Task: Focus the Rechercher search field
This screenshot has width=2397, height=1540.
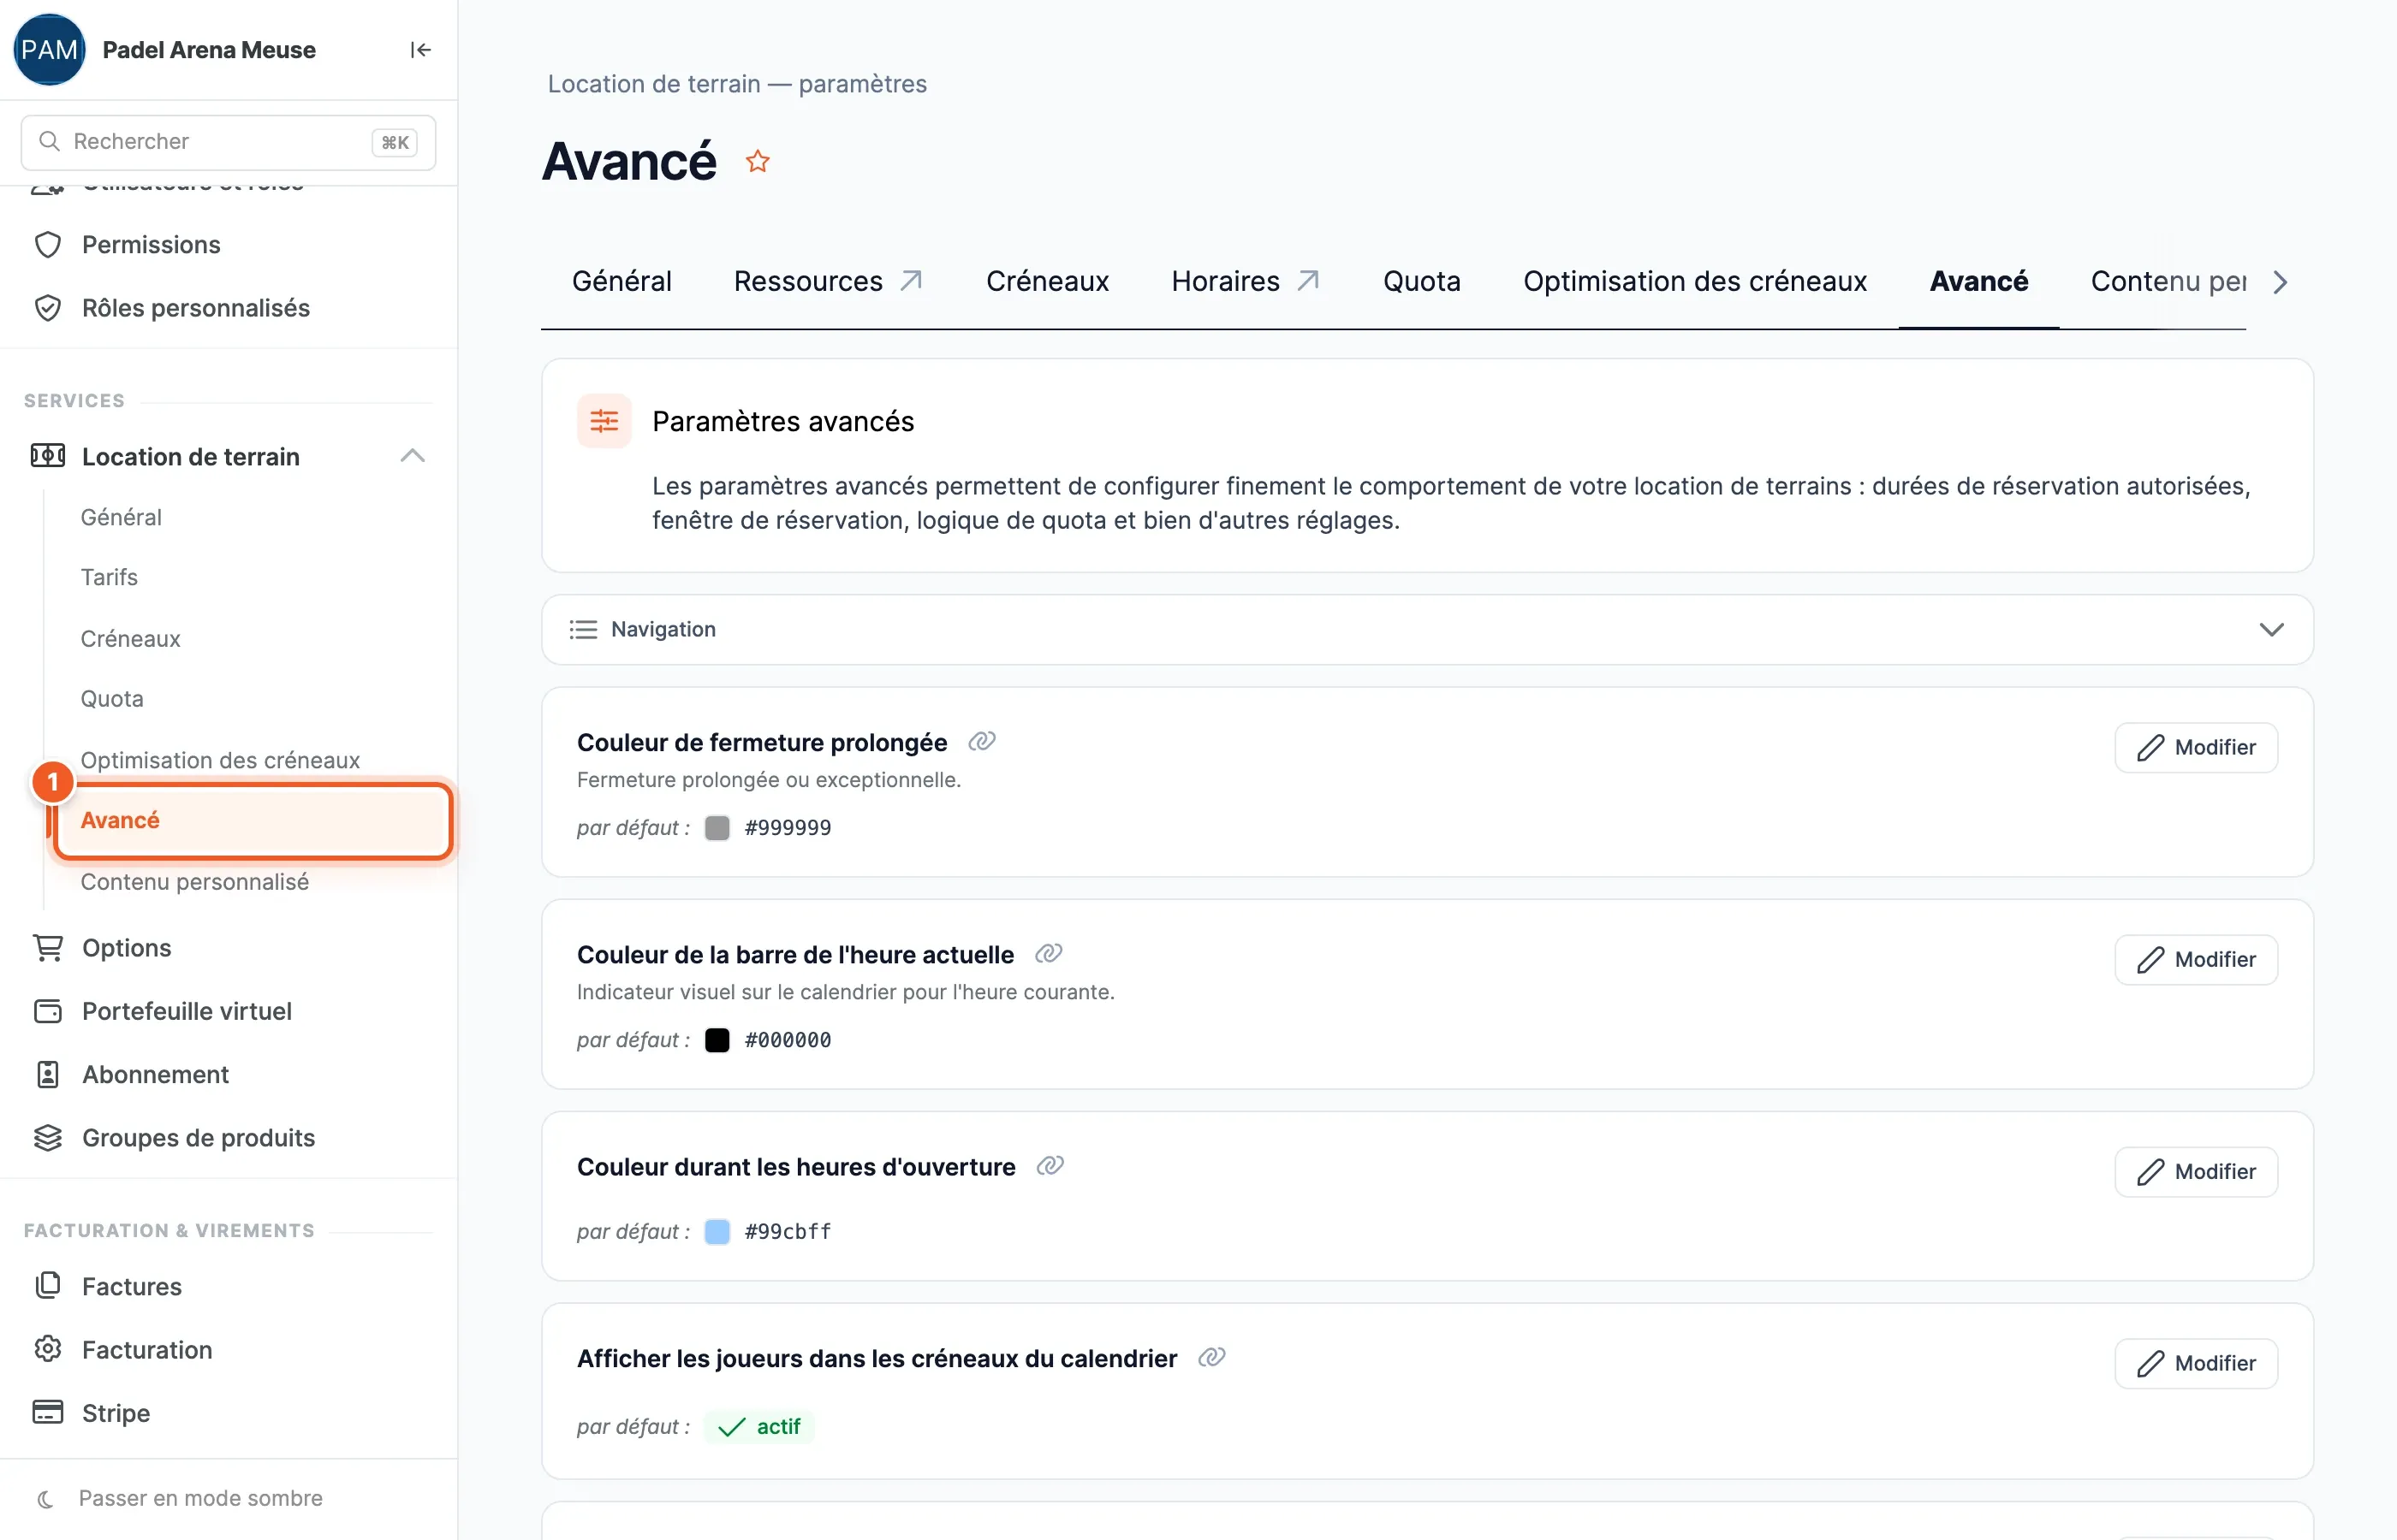Action: pos(228,142)
